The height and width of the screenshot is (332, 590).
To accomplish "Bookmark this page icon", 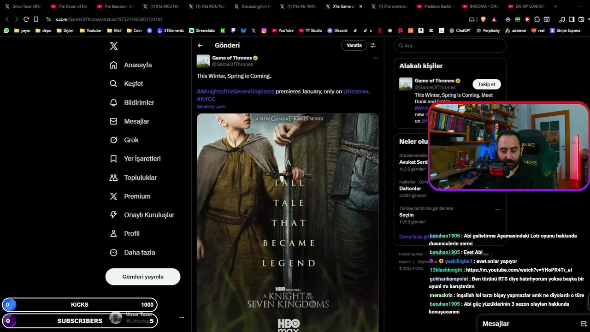I will point(36,19).
